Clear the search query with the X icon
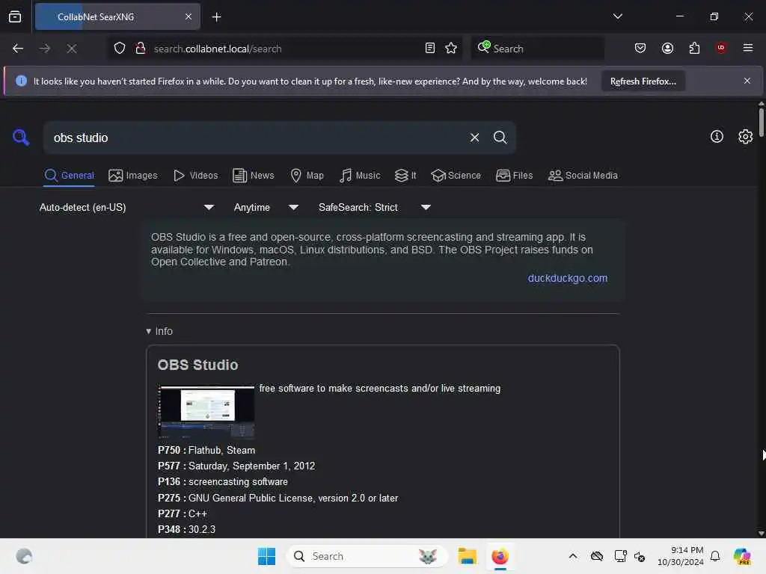The image size is (766, 574). [474, 138]
